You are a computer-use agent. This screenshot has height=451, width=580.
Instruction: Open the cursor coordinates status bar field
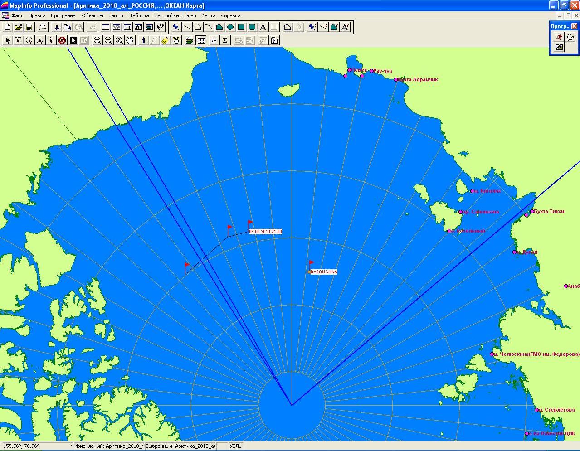click(36, 446)
